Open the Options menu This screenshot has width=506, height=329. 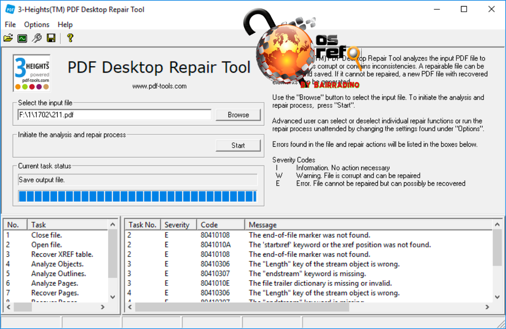coord(37,24)
